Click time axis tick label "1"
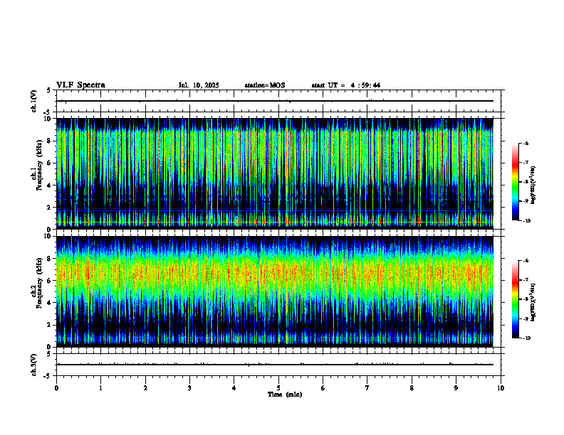The image size is (564, 435). point(100,388)
